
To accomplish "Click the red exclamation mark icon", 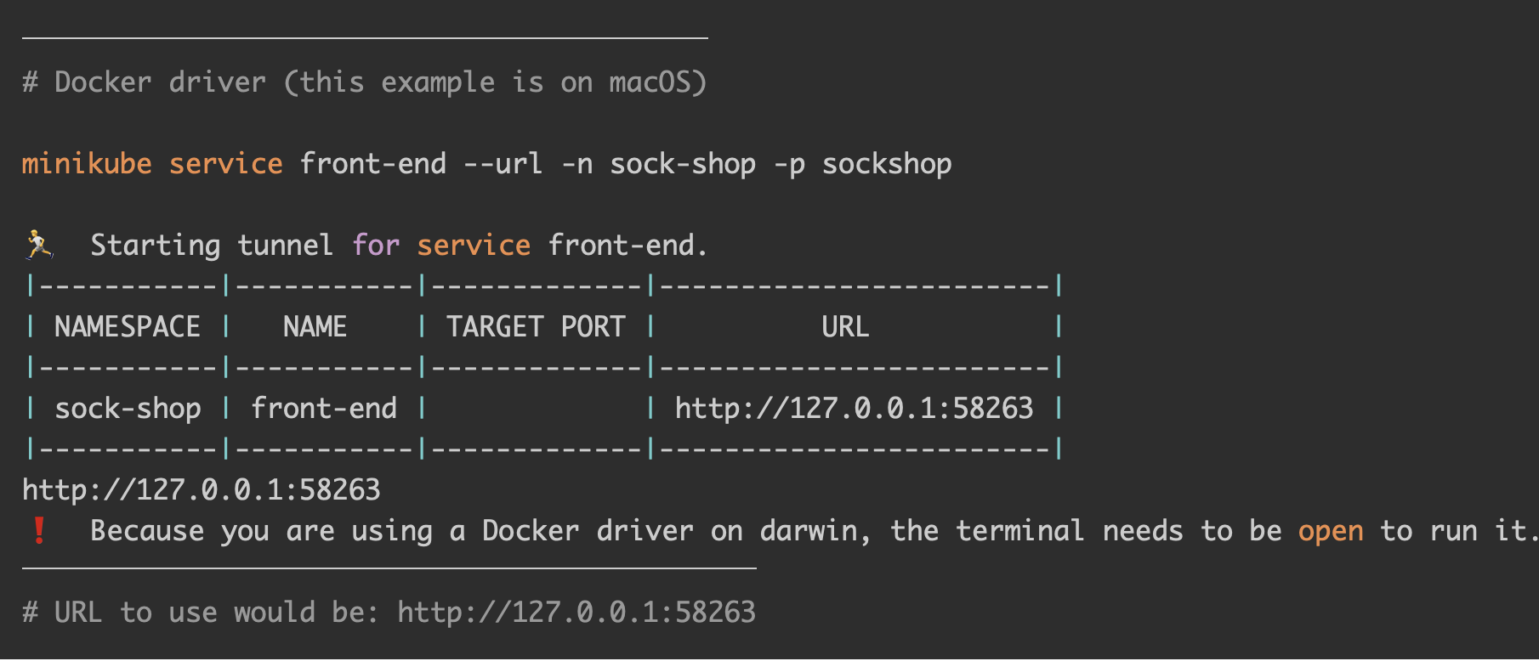I will point(38,530).
